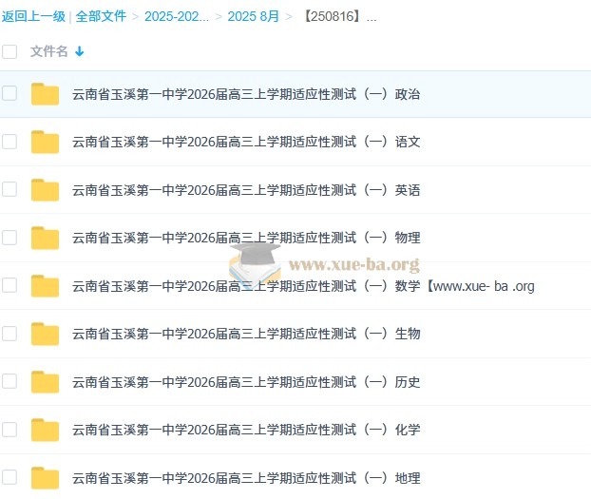
Task: Click 返回上一级 to go back
Action: point(33,16)
